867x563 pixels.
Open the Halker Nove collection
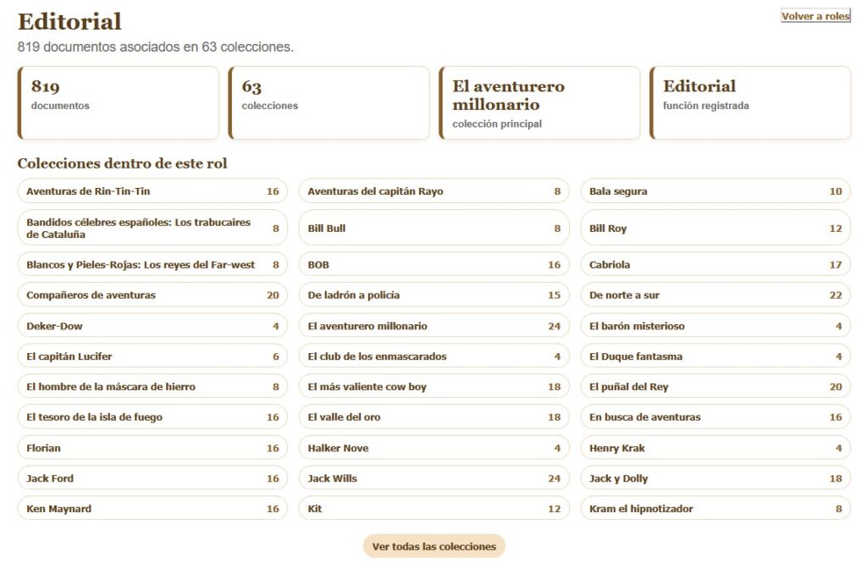coord(434,448)
